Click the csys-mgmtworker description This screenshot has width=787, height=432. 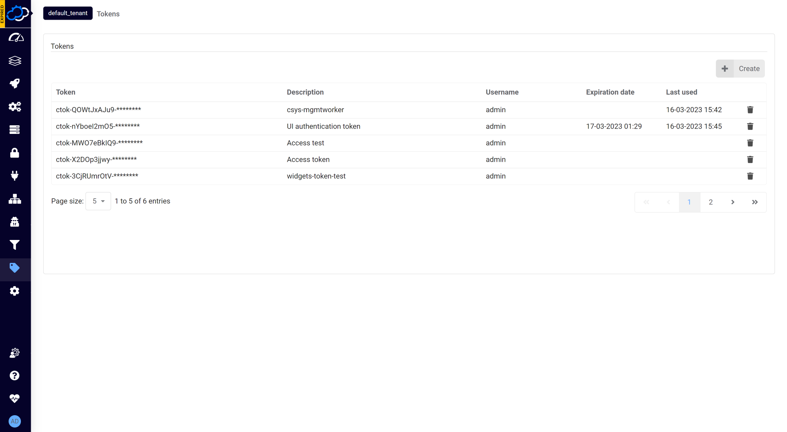316,110
